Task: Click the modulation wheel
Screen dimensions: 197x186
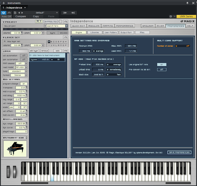Action: (x=14, y=172)
